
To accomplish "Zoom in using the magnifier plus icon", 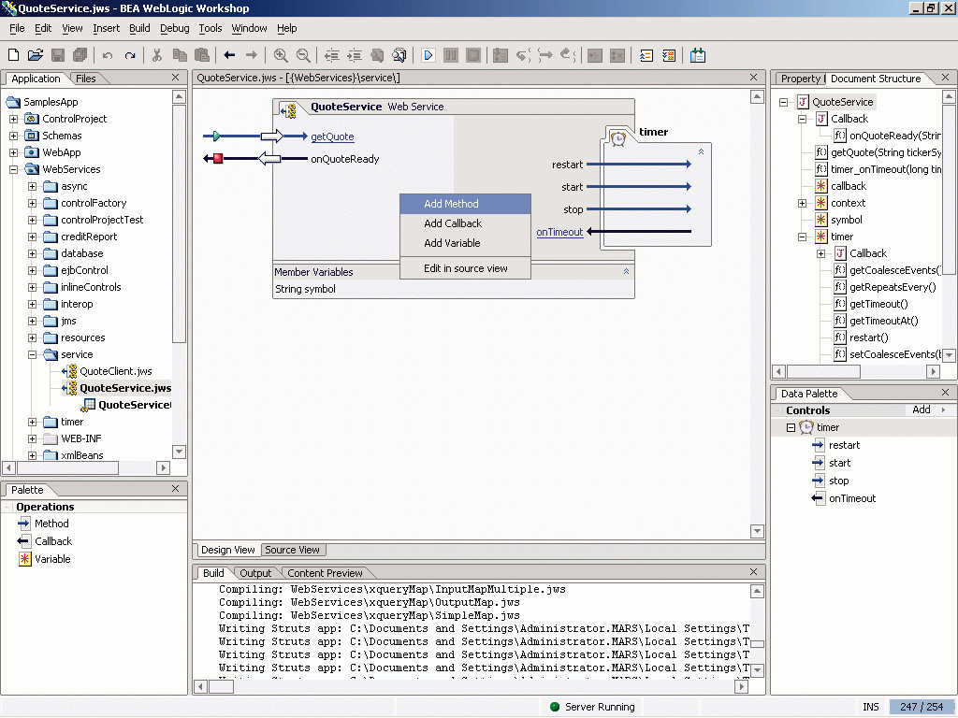I will [x=281, y=55].
